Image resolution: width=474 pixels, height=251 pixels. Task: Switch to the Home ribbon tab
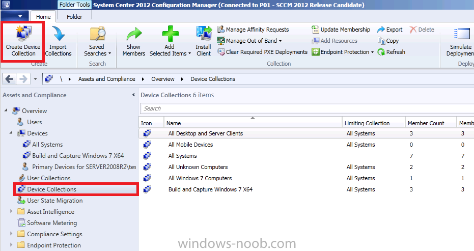click(x=43, y=17)
